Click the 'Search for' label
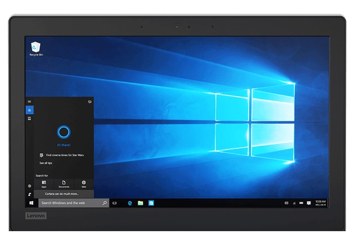Screen dimensions: 355x245 coord(42,175)
